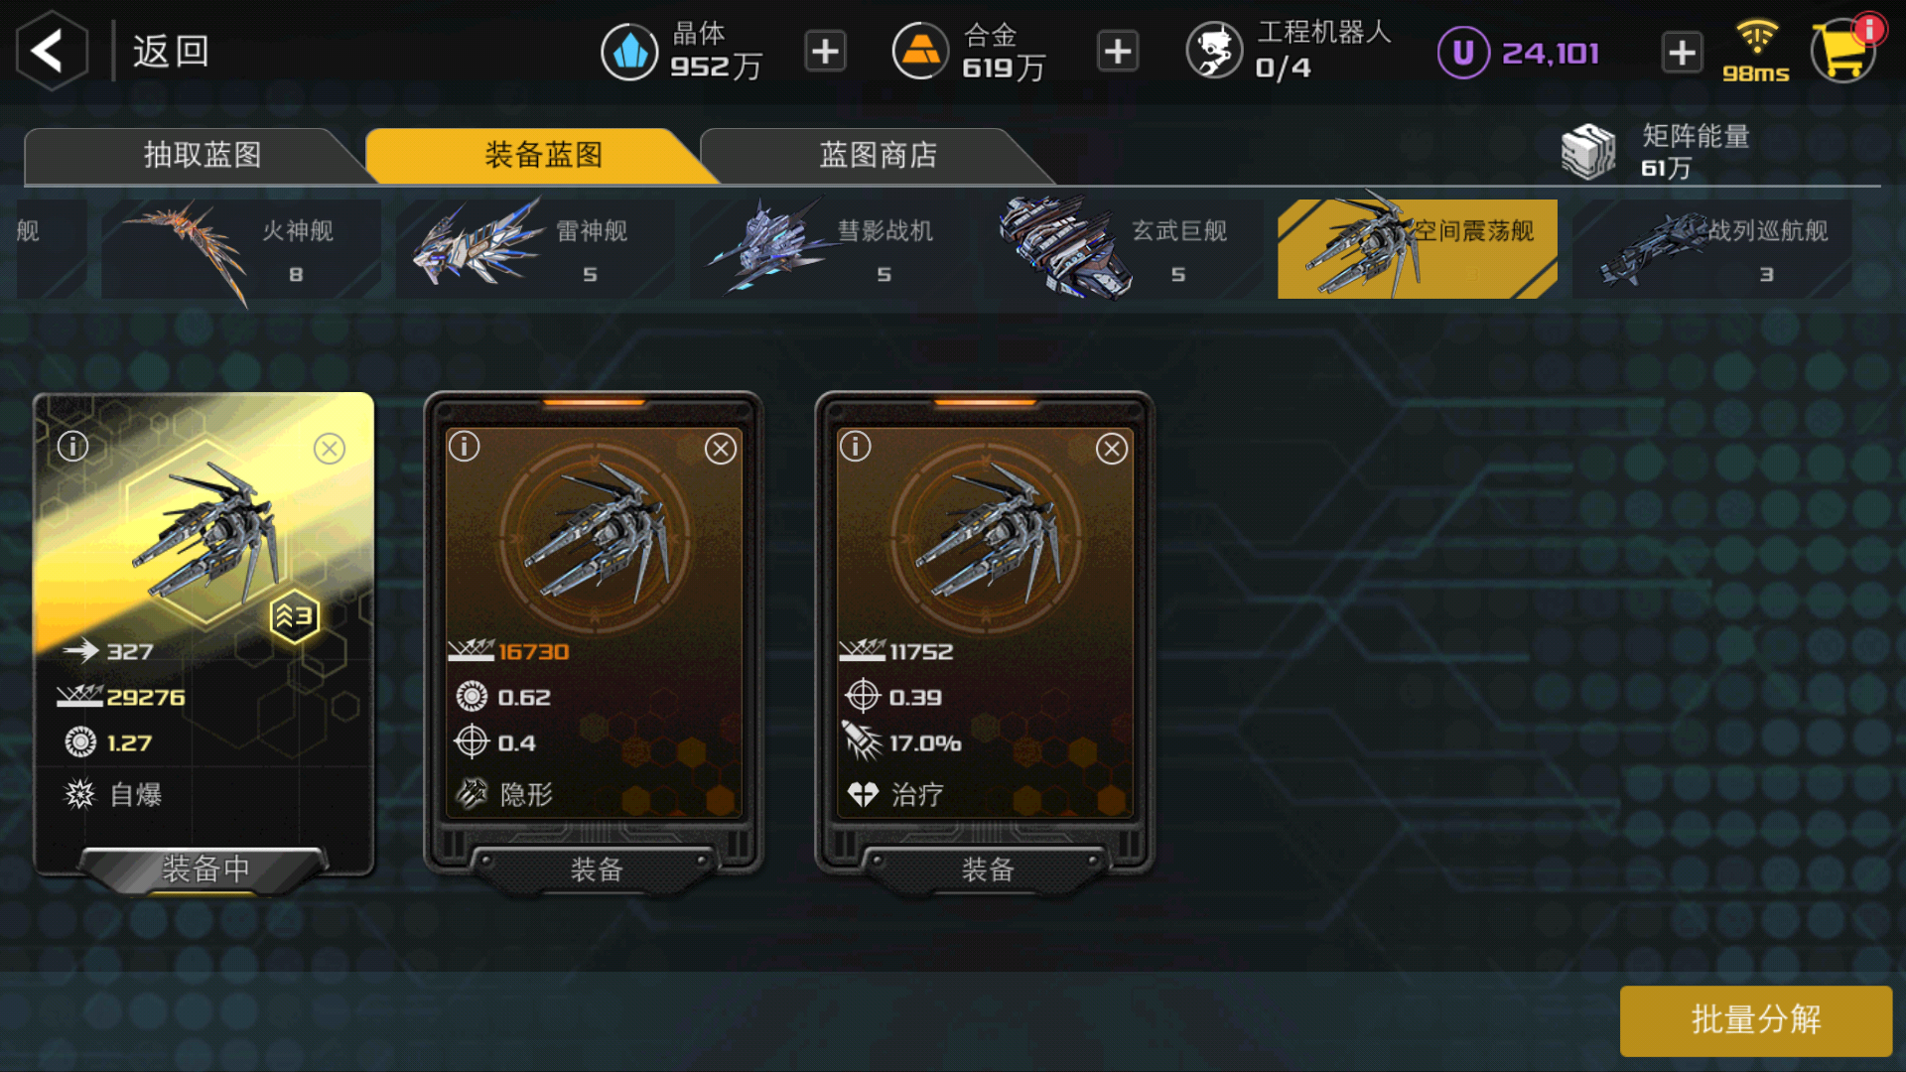Open the 蓝图商店 tab
1906x1072 pixels.
point(878,155)
